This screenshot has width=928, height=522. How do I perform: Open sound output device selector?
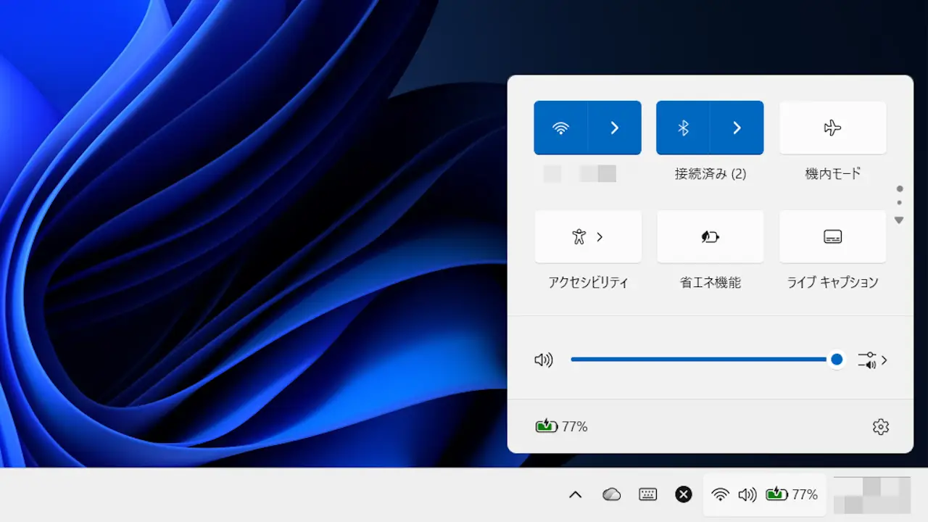coord(872,360)
